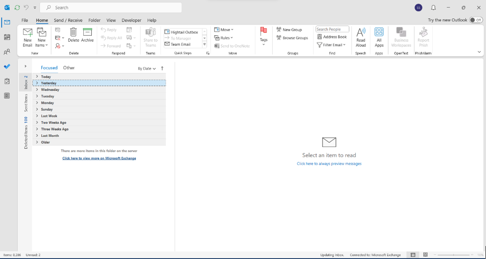486x259 pixels.
Task: Click New Group in Groups section
Action: tap(289, 30)
